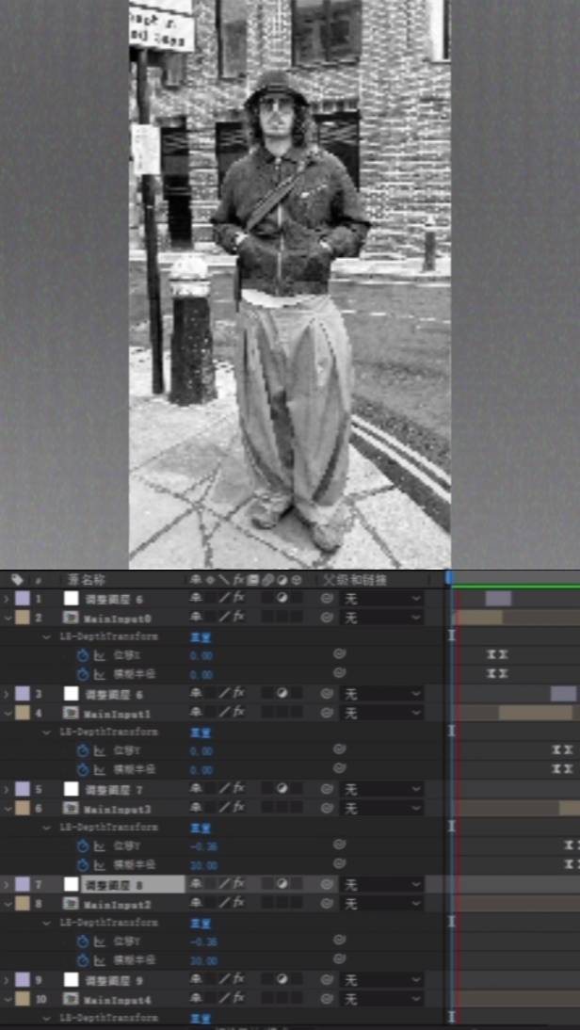Click 重置 for LS-DepthTransform under MainInput3
The width and height of the screenshot is (580, 1030).
200,827
